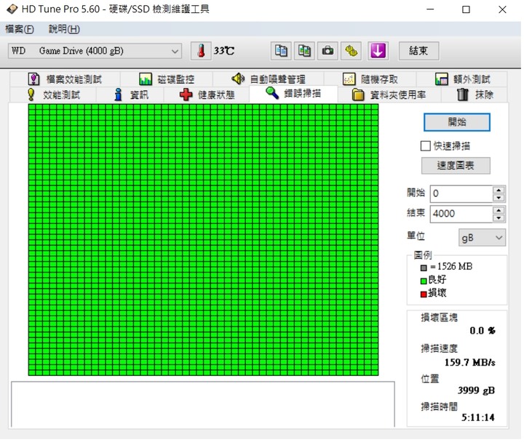Switch to the 檔案效能測試 tab
Image resolution: width=524 pixels, height=442 pixels.
[65, 79]
